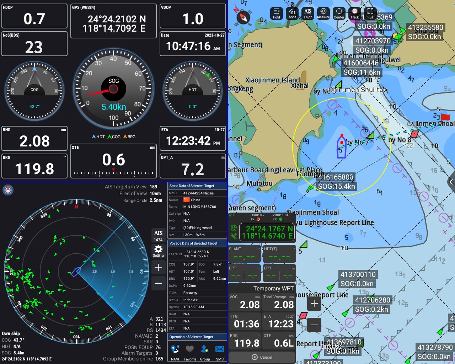Click the XTE deviation scale bar
Viewport: 455px width, 364px height.
[113, 173]
